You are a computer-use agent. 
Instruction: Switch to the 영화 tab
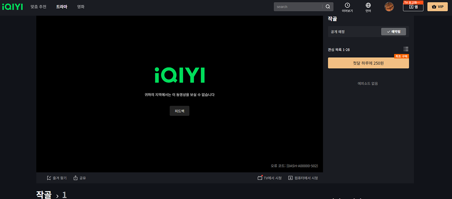pyautogui.click(x=81, y=7)
